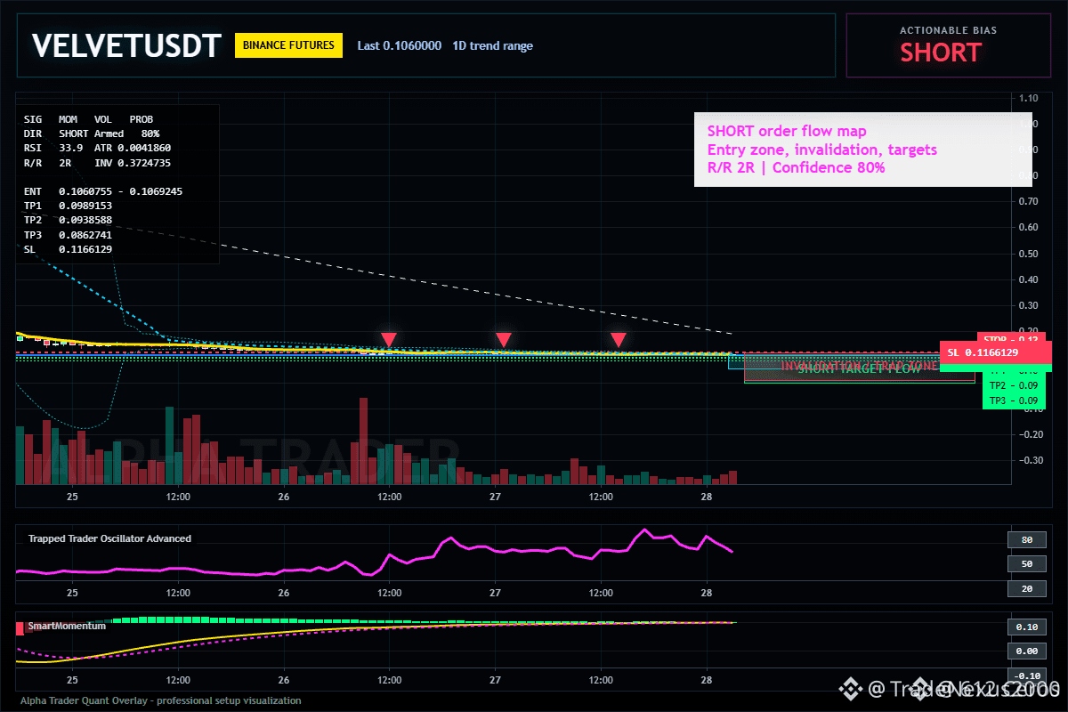Click the oscillator 50 level label
This screenshot has width=1068, height=712.
(1026, 564)
